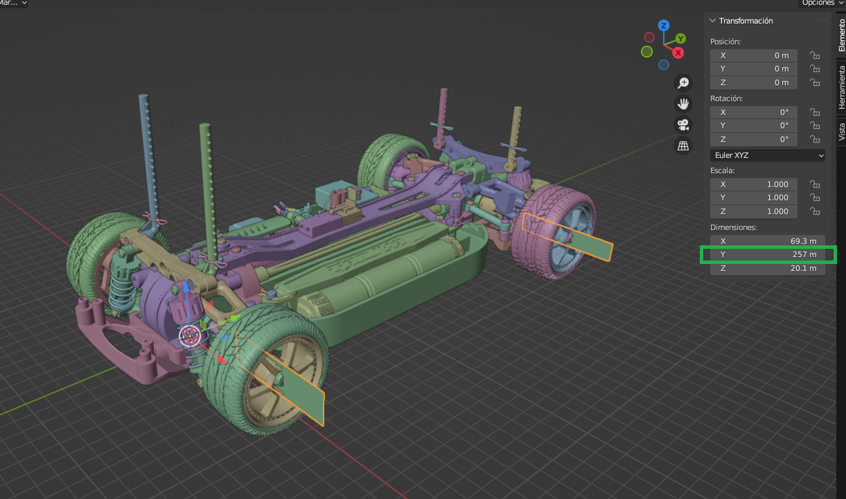This screenshot has height=499, width=846.
Task: Click the Escala X field showing 1.000
Action: click(754, 184)
